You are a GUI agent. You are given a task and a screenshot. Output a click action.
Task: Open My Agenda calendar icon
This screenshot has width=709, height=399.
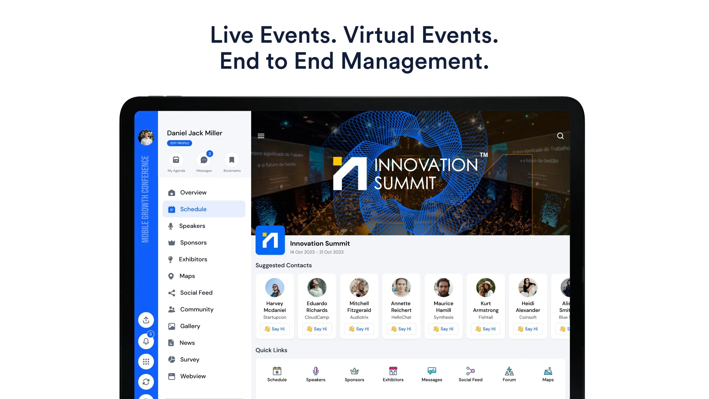tap(176, 160)
